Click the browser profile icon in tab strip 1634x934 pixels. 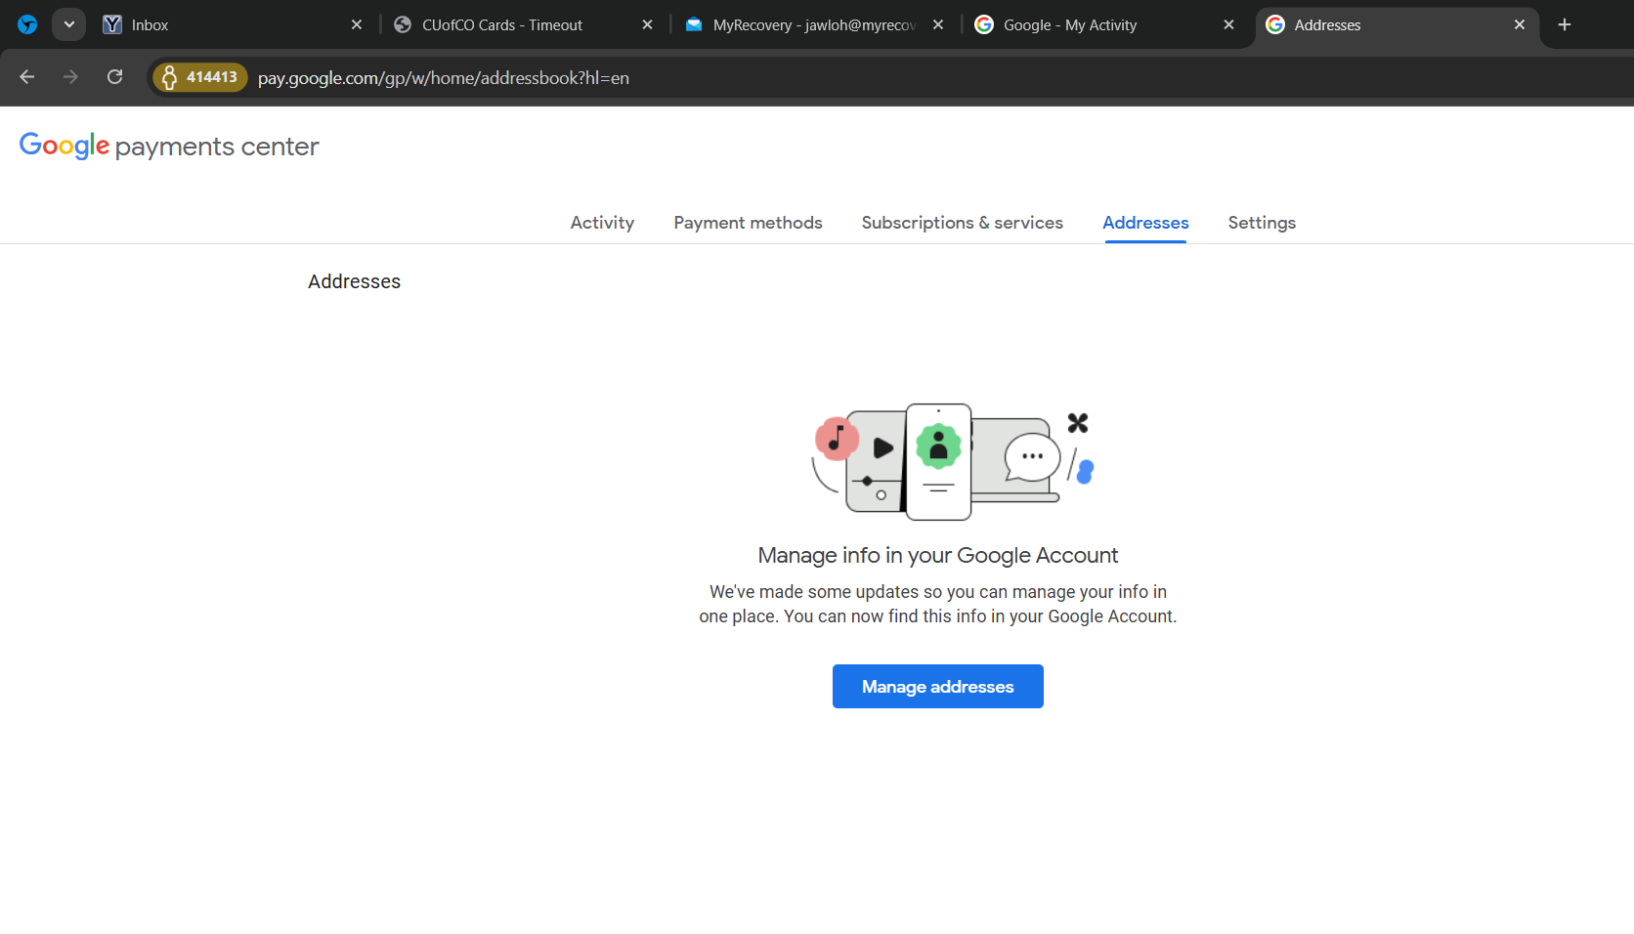27,24
